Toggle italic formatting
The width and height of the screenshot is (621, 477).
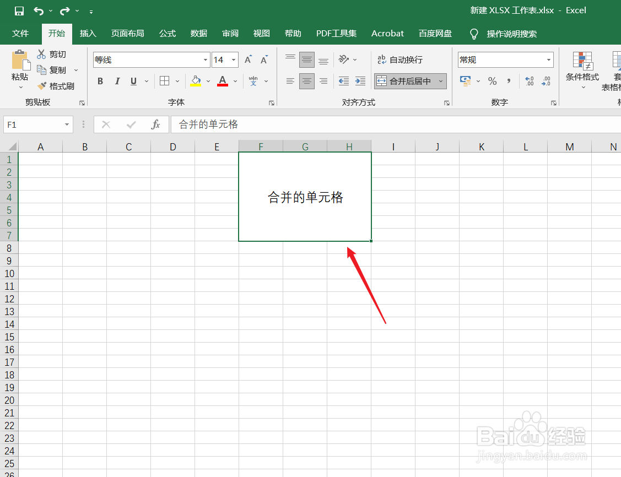coord(117,81)
